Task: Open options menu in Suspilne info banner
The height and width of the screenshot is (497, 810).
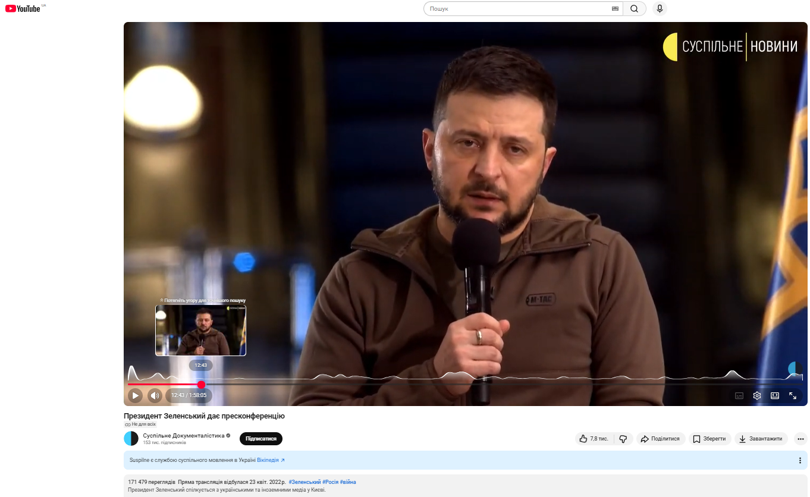Action: (800, 460)
